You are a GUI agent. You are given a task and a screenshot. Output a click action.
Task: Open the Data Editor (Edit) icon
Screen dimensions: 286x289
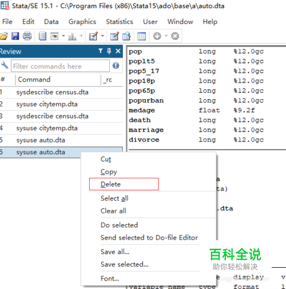pyautogui.click(x=114, y=36)
